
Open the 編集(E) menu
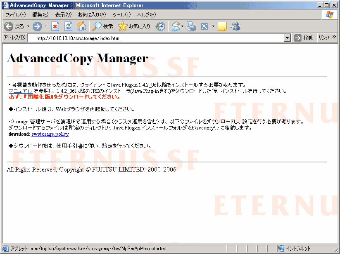[x=40, y=15]
